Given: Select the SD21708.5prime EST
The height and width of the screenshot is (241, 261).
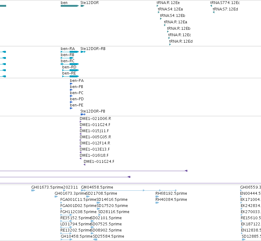Looking at the screenshot, I should pos(88,197).
